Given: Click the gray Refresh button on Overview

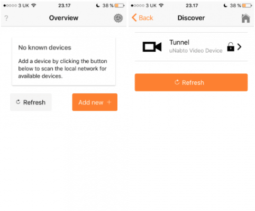Looking at the screenshot, I should click(x=31, y=102).
